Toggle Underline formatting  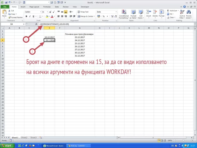[x=33, y=16]
